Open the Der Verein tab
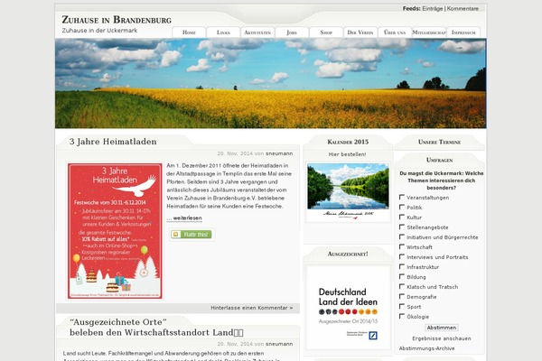 coord(360,32)
